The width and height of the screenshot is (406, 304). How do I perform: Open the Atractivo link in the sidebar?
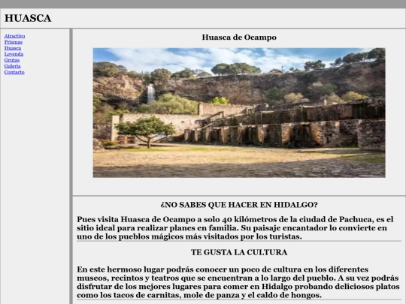pos(14,36)
